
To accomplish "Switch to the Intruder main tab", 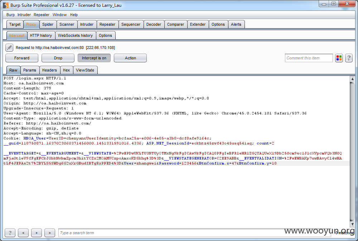I will click(87, 24).
